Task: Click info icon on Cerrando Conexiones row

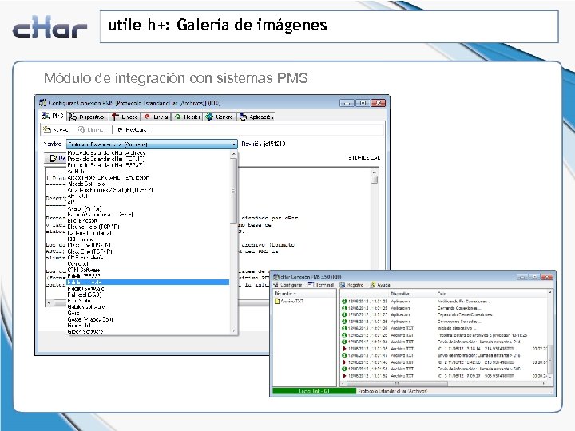Action: coord(344,308)
